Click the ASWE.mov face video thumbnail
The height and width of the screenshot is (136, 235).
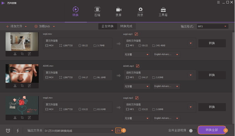point(22,74)
